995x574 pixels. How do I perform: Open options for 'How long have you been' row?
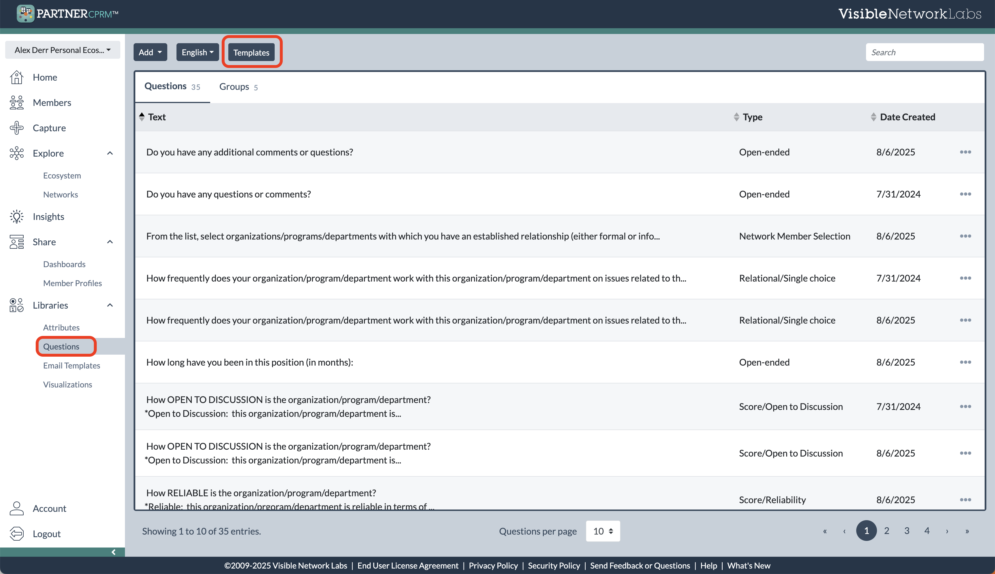[x=965, y=362]
